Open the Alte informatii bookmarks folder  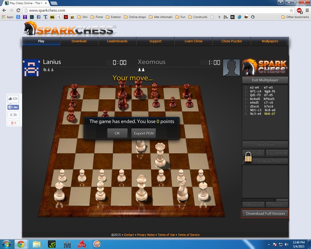[161, 17]
